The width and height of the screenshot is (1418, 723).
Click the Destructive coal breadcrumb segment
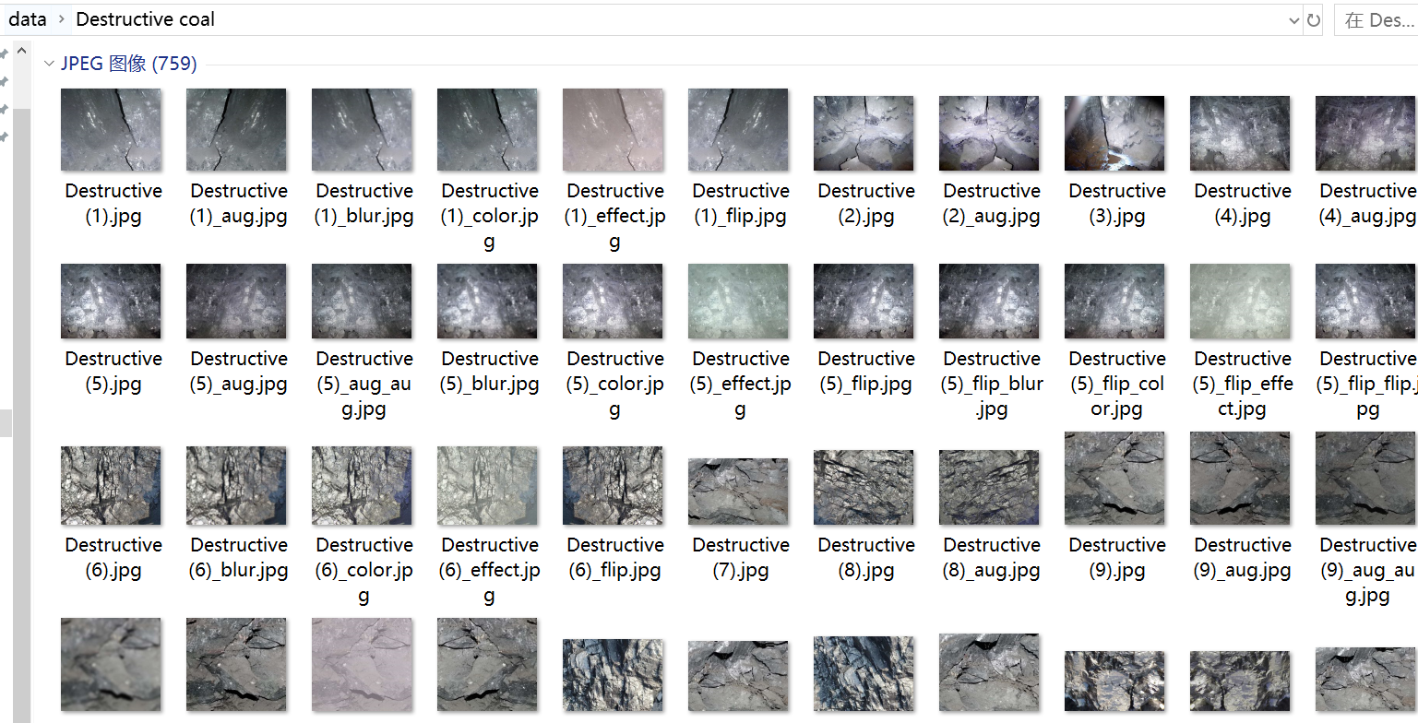(145, 19)
